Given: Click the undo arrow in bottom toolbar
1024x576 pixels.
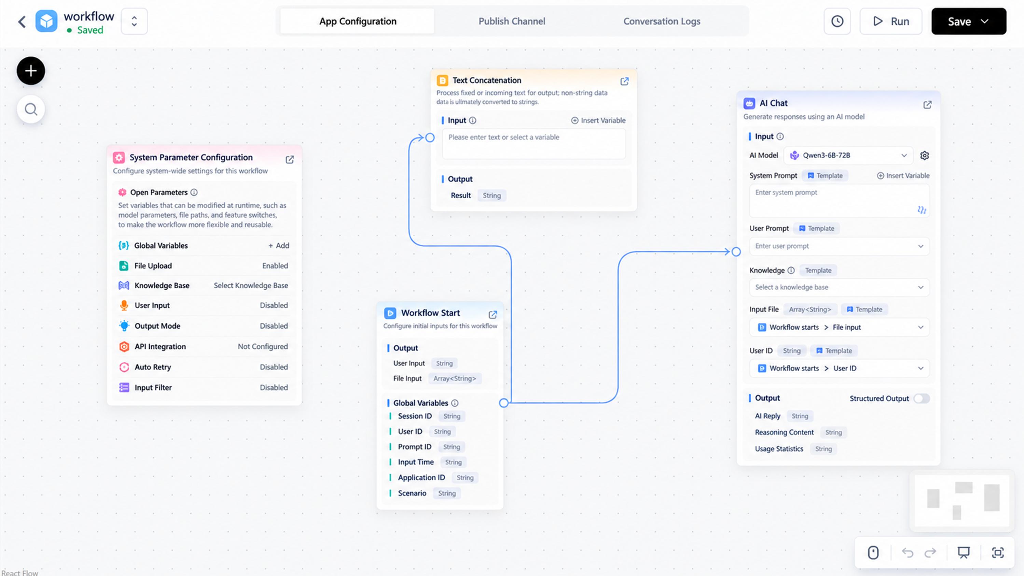Looking at the screenshot, I should (x=907, y=552).
